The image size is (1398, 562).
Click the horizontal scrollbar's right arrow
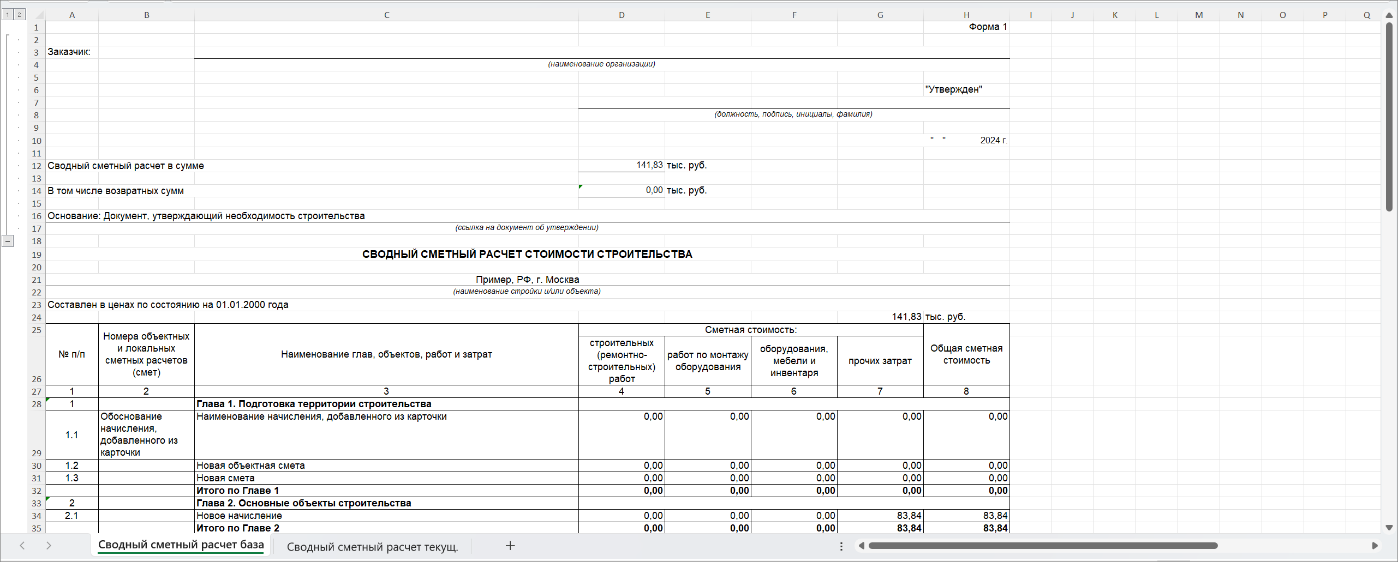[1375, 546]
